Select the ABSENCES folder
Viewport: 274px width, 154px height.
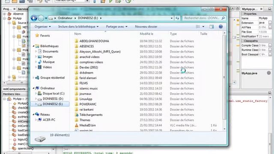[x=86, y=46]
